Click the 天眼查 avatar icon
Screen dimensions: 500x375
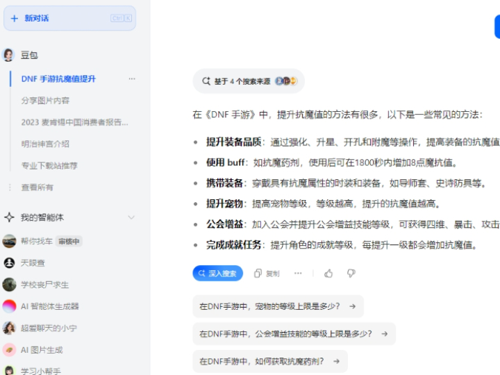pyautogui.click(x=9, y=262)
